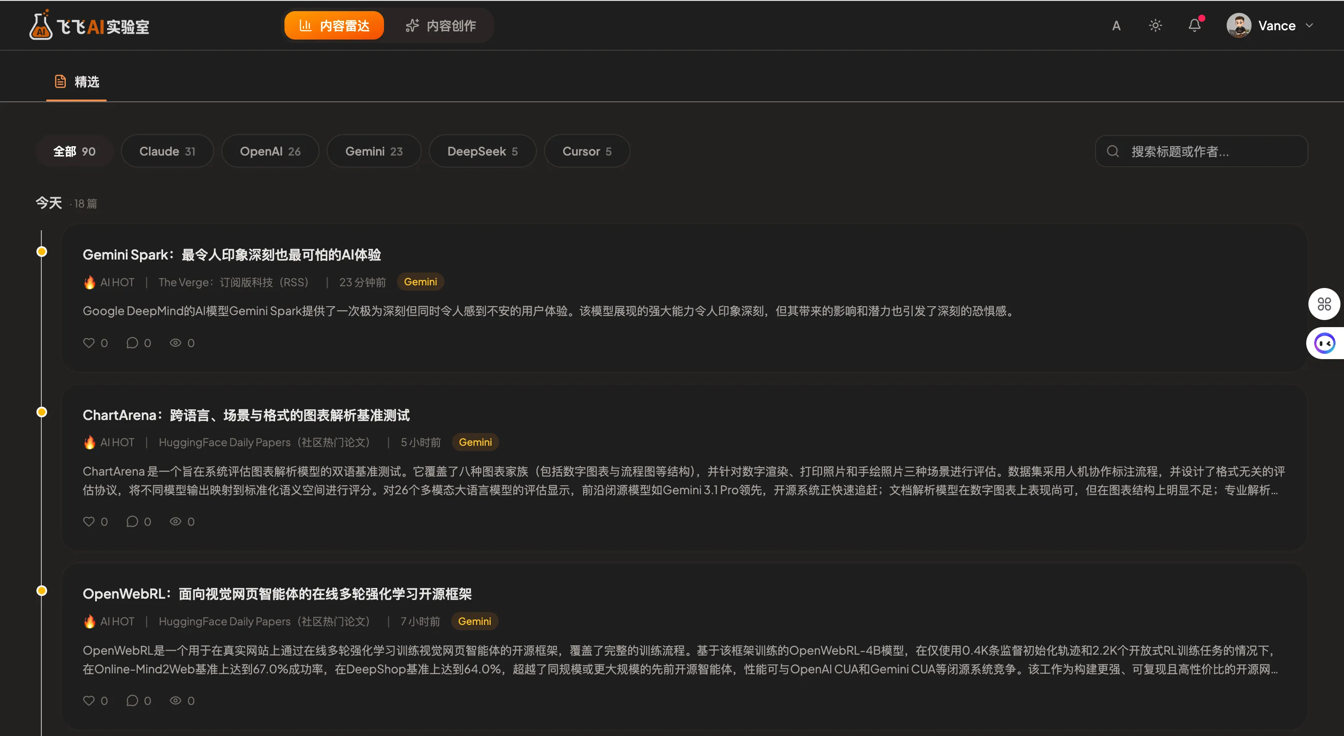This screenshot has height=736, width=1344.
Task: Click the timeline dot beside OpenWebRL
Action: pos(42,591)
